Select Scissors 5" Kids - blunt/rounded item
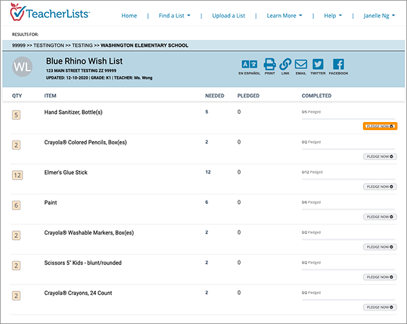 [83, 262]
